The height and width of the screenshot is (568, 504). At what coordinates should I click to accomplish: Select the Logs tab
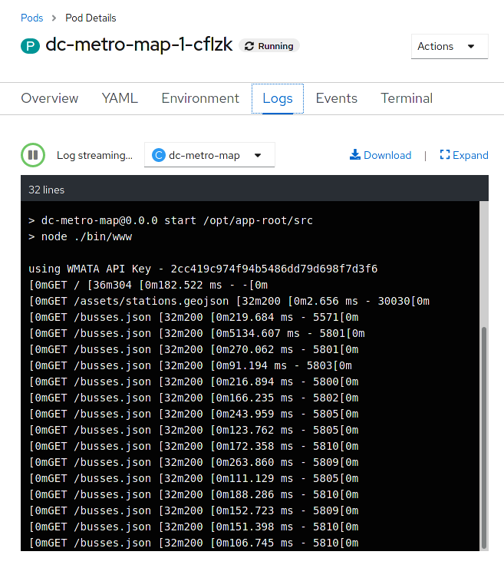pyautogui.click(x=278, y=98)
